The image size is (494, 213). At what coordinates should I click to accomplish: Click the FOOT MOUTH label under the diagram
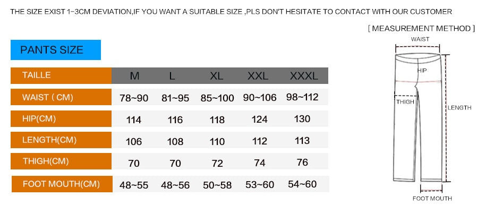432,199
